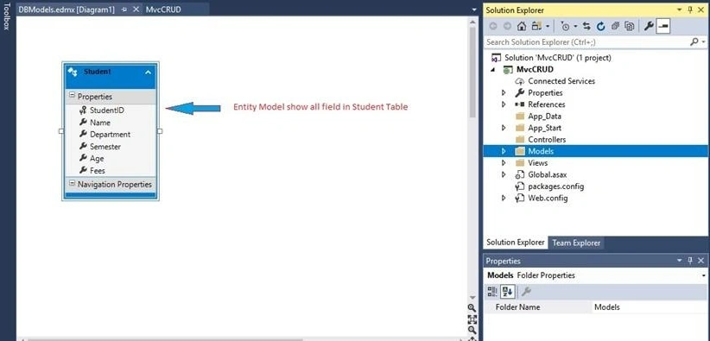This screenshot has width=710, height=341.
Task: Select the Controllers folder
Action: click(547, 140)
